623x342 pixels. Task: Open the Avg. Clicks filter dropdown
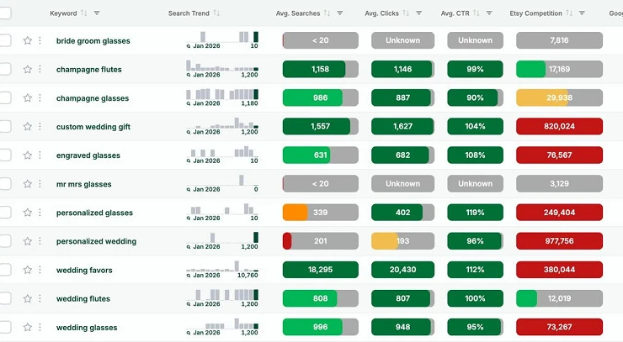pos(419,13)
